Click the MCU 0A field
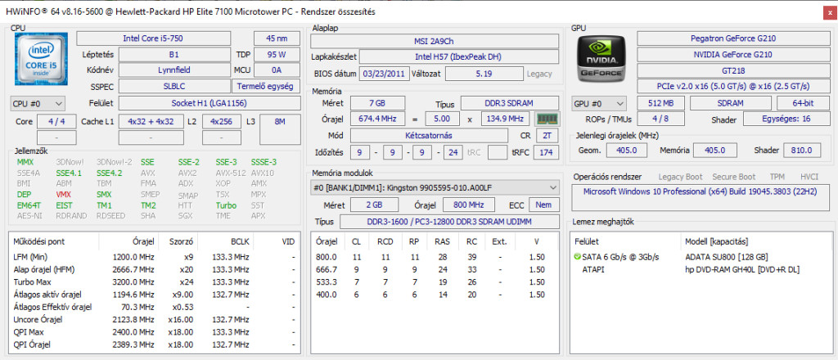838x360 pixels. (277, 70)
